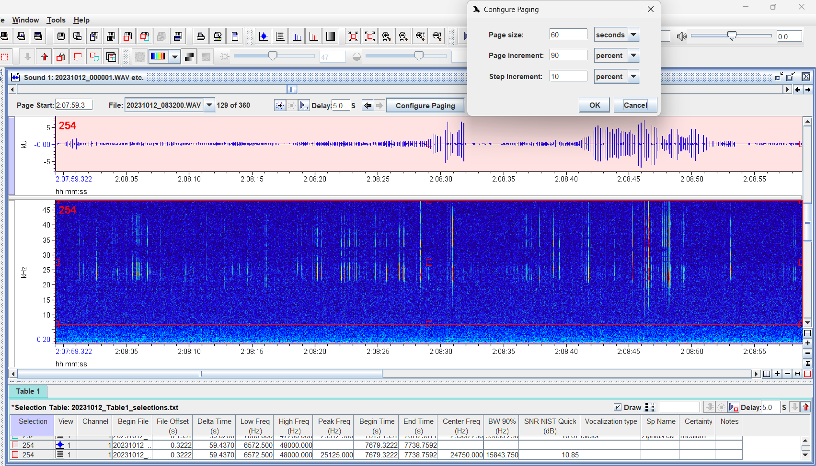Click the selection table play-stop icon

[x=733, y=407]
